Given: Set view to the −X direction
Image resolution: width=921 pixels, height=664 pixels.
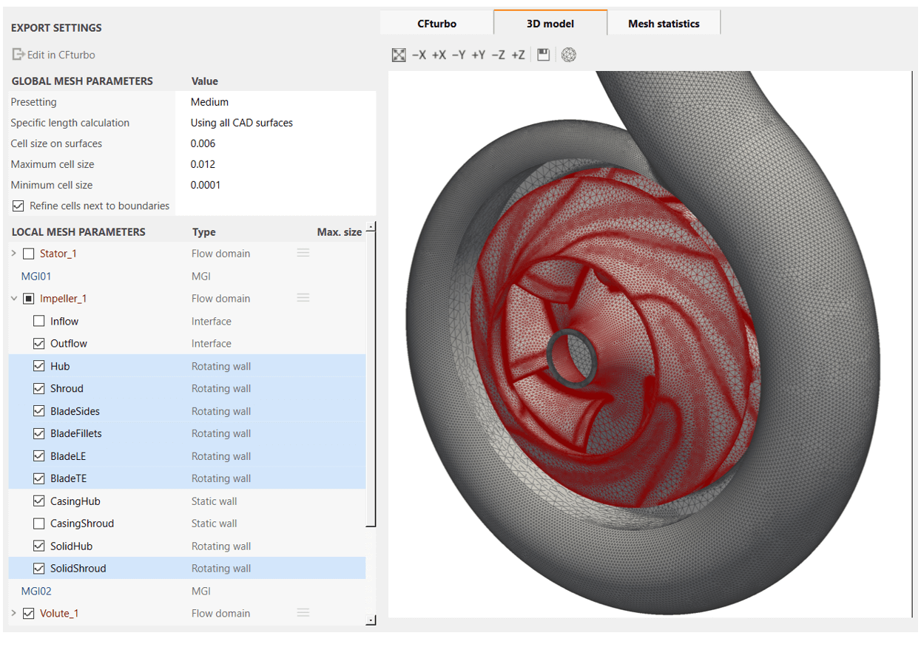Looking at the screenshot, I should [x=419, y=55].
